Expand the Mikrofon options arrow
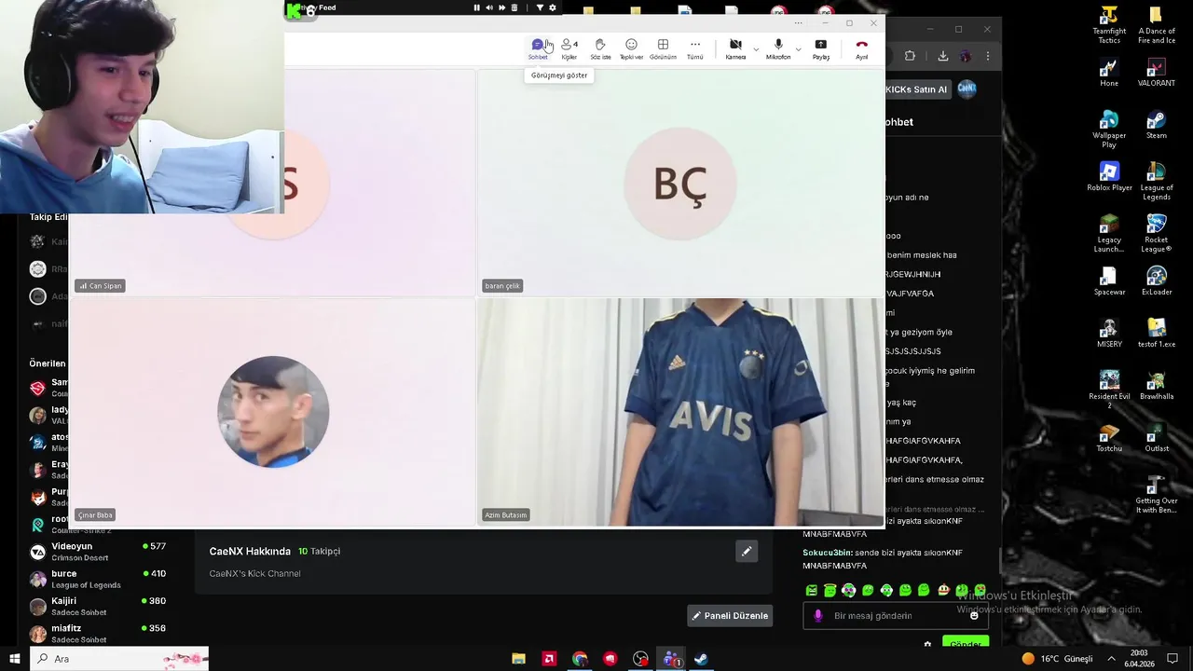This screenshot has width=1193, height=671. pos(798,48)
